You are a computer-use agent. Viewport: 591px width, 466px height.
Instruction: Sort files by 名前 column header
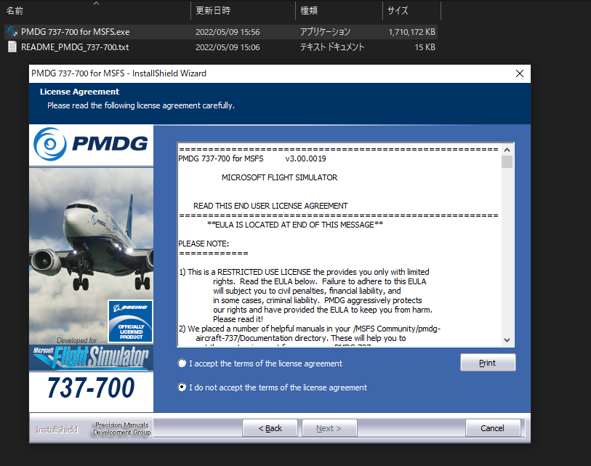[15, 11]
